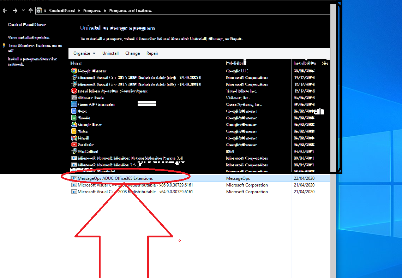Click the Control Panel icon in address bar
This screenshot has width=402, height=278.
(39, 11)
